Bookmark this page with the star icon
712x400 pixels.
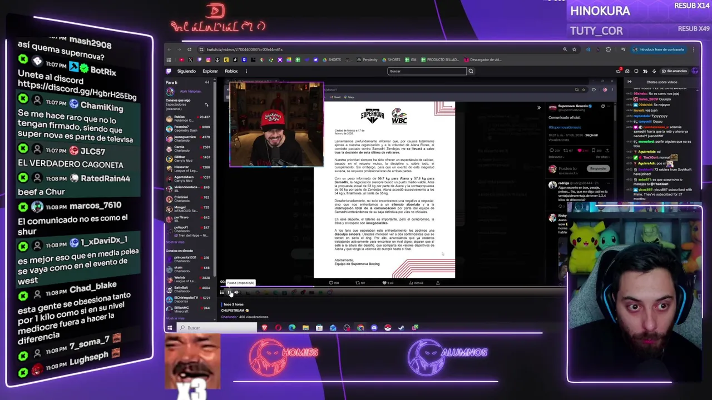tap(575, 49)
